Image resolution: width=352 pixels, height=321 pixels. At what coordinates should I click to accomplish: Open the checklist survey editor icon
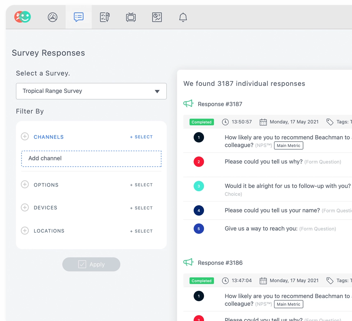105,17
